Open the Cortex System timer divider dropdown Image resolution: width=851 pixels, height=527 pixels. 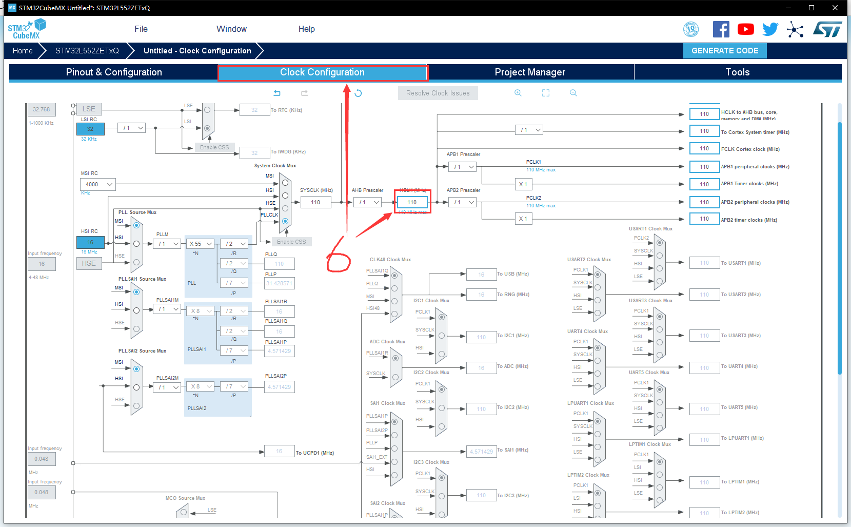tap(529, 130)
